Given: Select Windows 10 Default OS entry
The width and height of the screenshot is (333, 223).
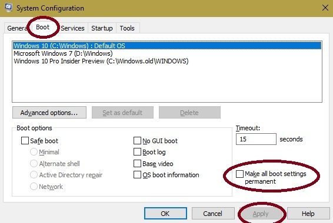Looking at the screenshot, I should point(167,46).
